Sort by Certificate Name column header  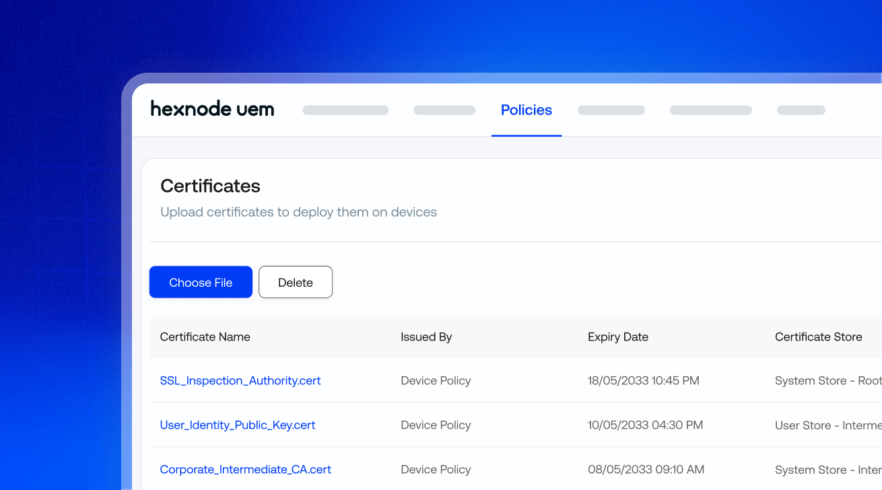(x=205, y=337)
